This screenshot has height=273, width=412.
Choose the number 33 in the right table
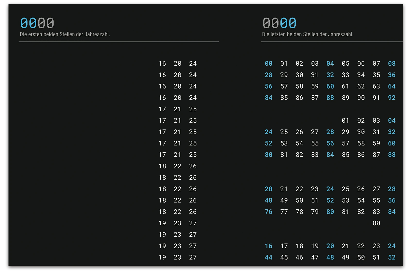click(x=345, y=75)
